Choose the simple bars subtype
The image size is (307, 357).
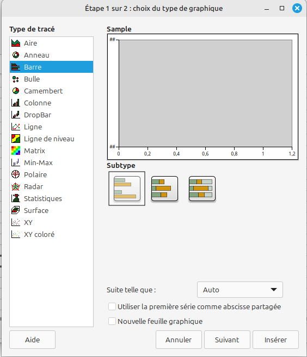click(127, 189)
